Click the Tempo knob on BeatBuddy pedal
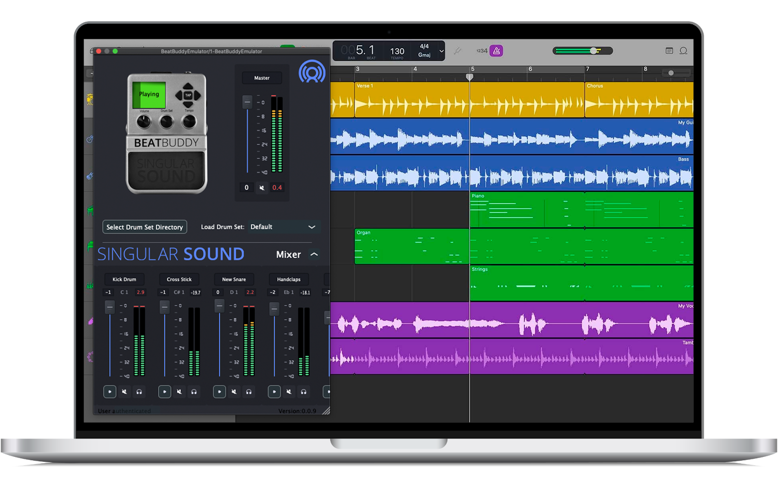The width and height of the screenshot is (778, 488). click(x=189, y=122)
